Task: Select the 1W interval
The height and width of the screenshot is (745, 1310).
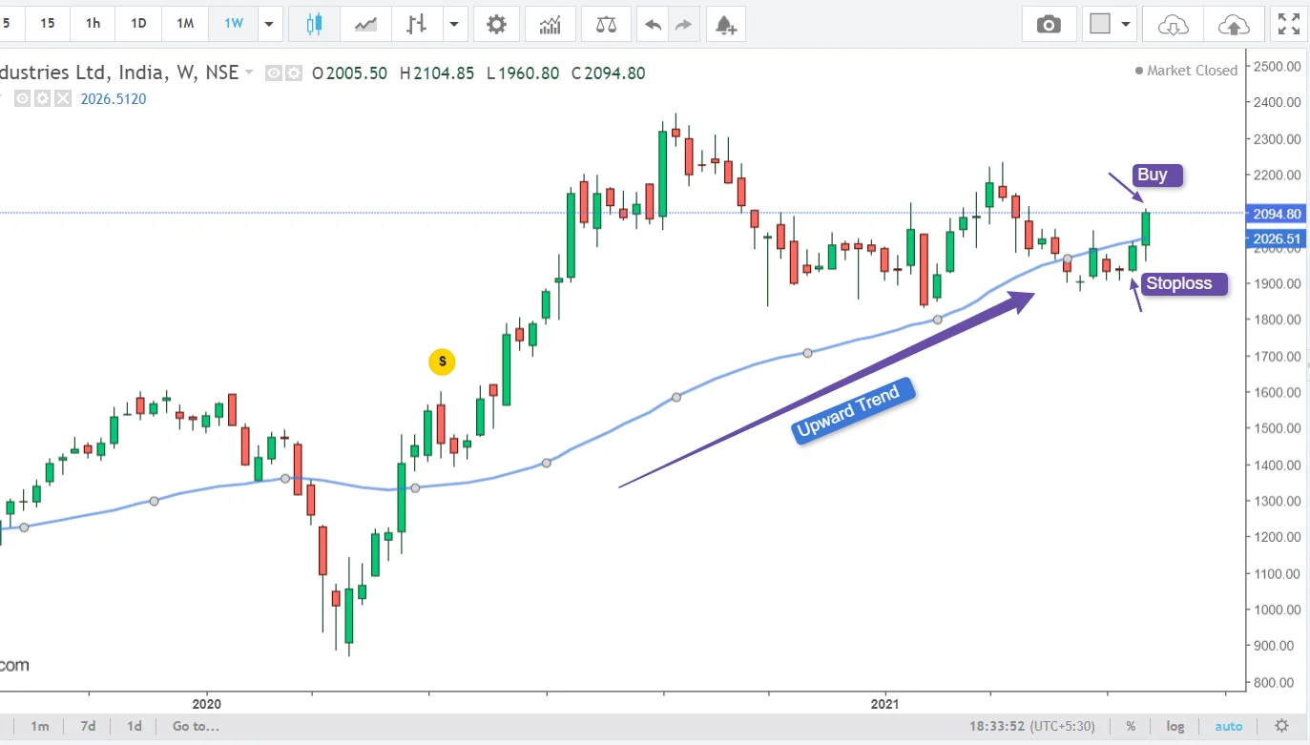Action: (234, 24)
